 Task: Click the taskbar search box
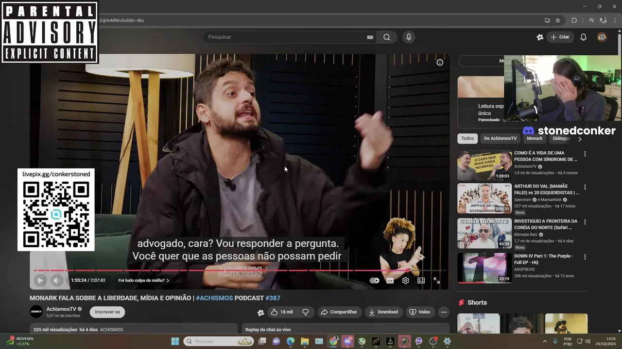coord(218,341)
